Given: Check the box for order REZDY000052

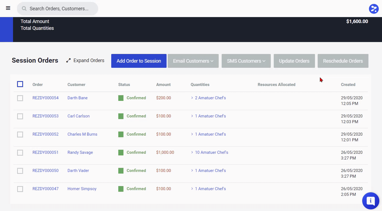Looking at the screenshot, I should coord(20,135).
